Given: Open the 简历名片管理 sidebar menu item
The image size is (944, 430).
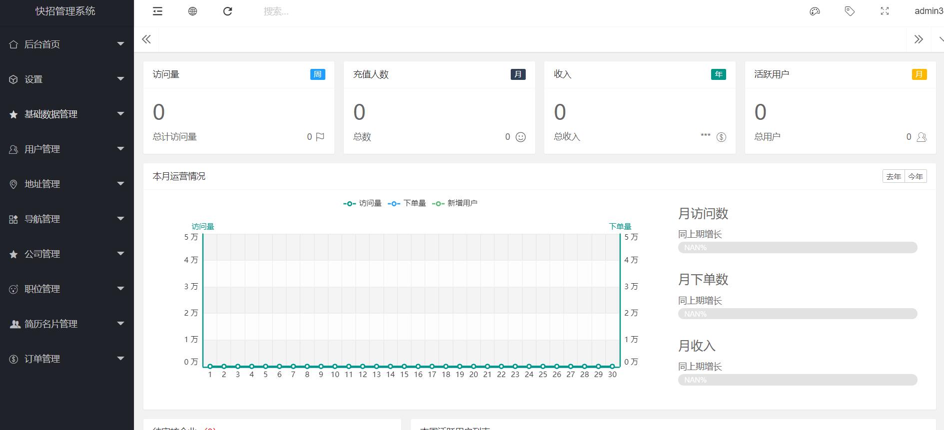Looking at the screenshot, I should pyautogui.click(x=67, y=324).
